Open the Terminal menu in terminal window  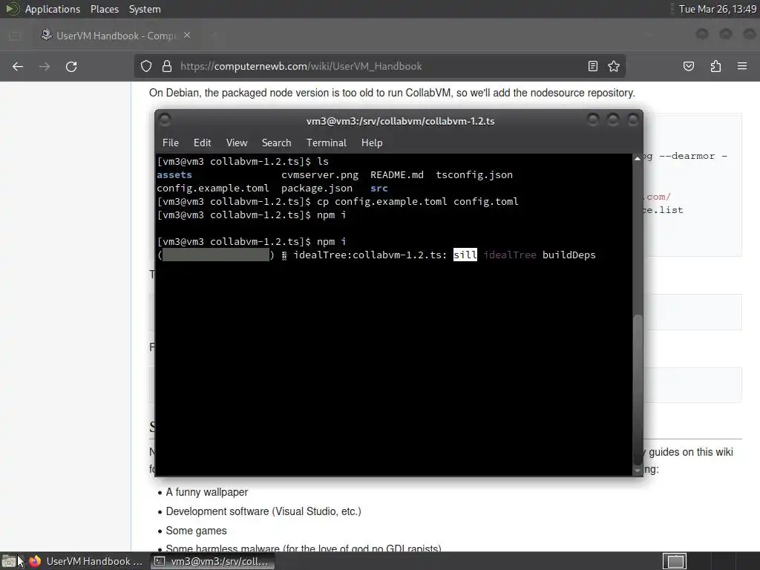327,143
